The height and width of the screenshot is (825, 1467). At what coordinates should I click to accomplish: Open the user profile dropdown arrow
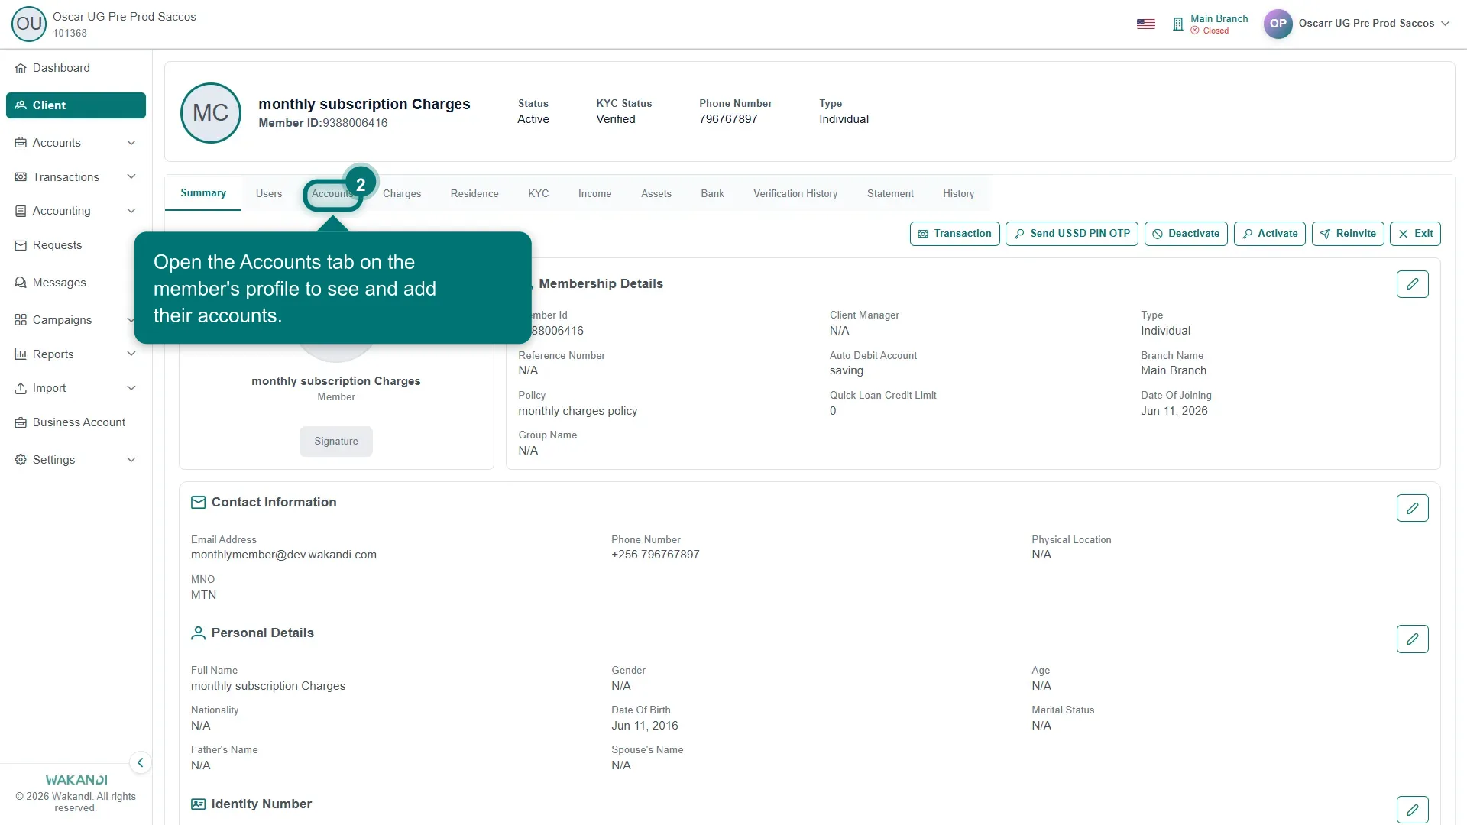1446,24
